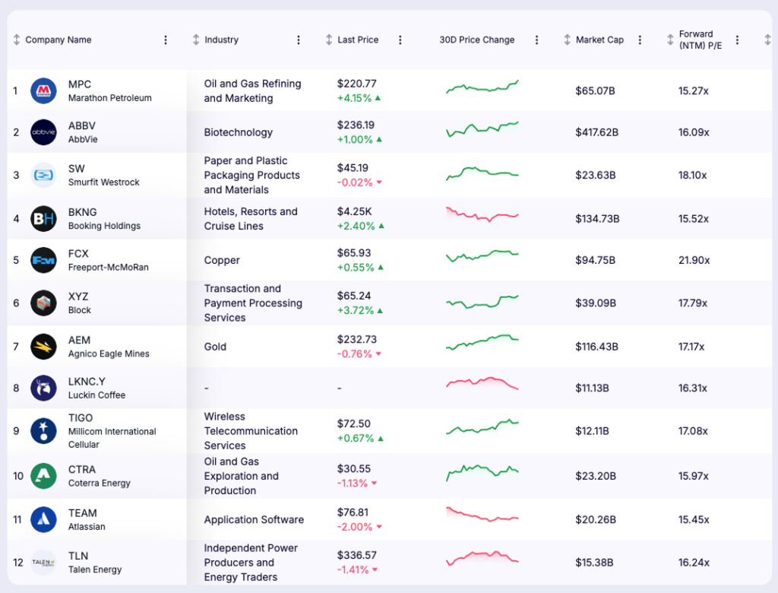778x593 pixels.
Task: Open the ABBV AbbVie ticker link
Action: (81, 125)
